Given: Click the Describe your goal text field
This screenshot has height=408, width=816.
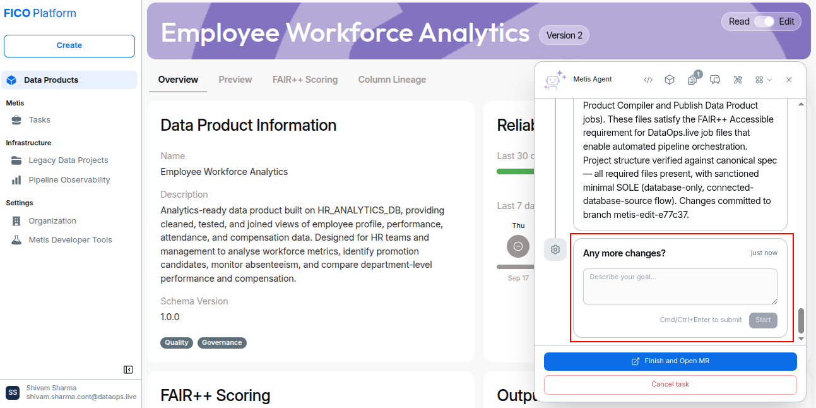Looking at the screenshot, I should (680, 287).
